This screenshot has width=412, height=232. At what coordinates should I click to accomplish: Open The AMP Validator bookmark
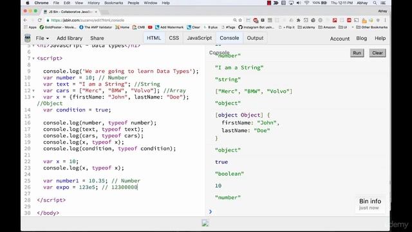[x=96, y=27]
